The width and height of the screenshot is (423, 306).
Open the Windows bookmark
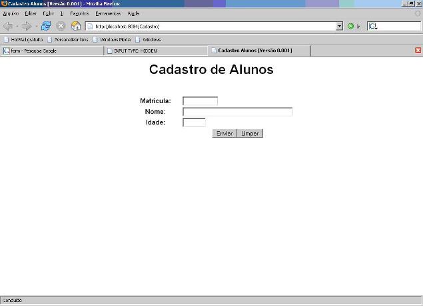(x=148, y=40)
